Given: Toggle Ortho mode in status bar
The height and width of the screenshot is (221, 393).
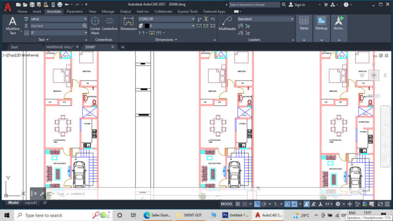Looking at the screenshot, I should pos(257,204).
